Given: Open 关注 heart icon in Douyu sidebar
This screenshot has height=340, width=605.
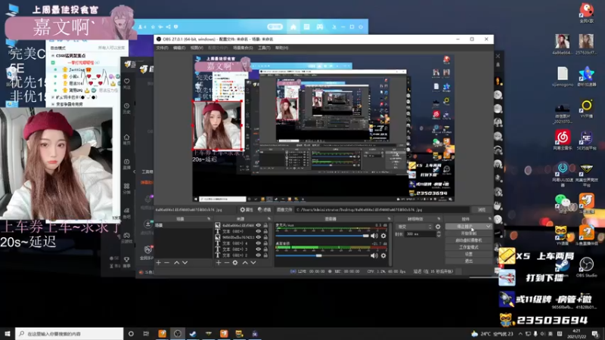Looking at the screenshot, I should [x=127, y=83].
